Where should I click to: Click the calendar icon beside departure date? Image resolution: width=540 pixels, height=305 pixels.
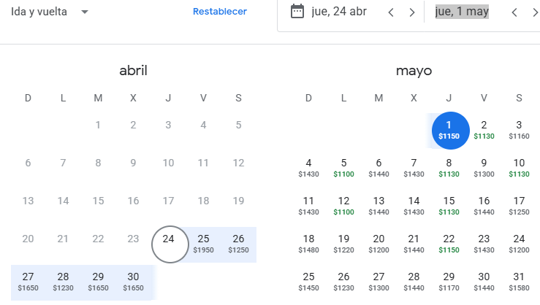(297, 12)
